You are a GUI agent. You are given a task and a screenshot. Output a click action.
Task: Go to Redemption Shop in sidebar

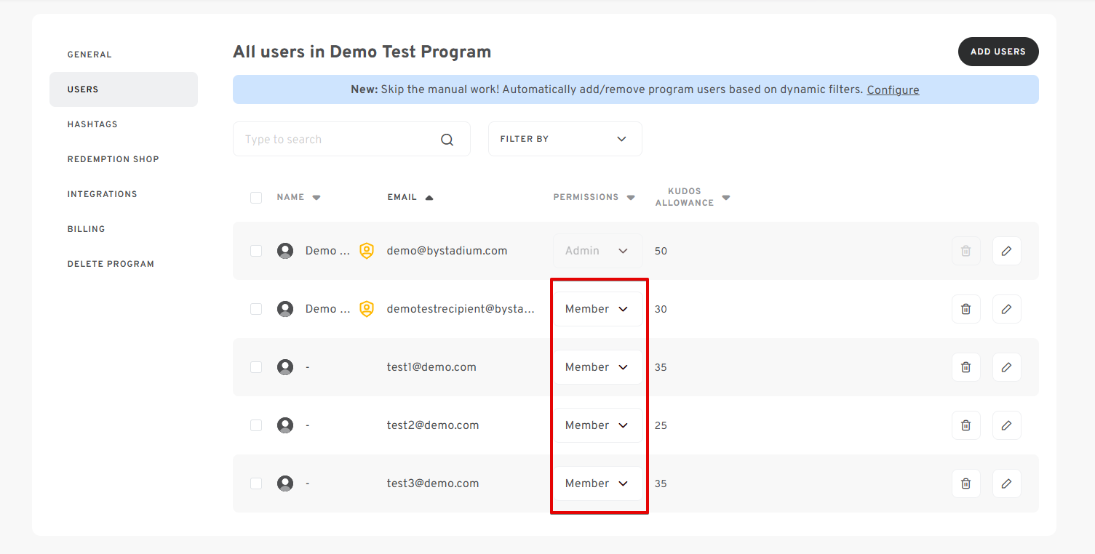[x=113, y=159]
